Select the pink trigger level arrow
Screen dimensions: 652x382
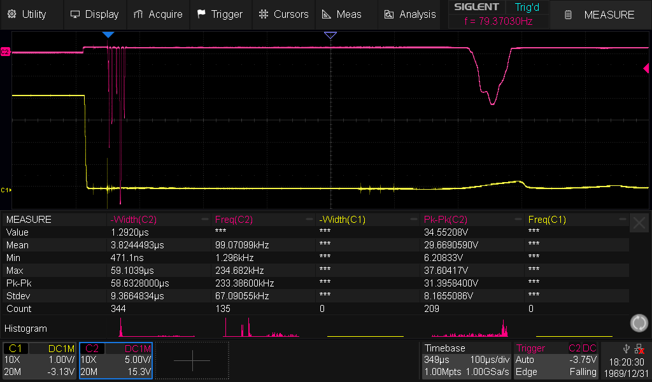point(646,68)
